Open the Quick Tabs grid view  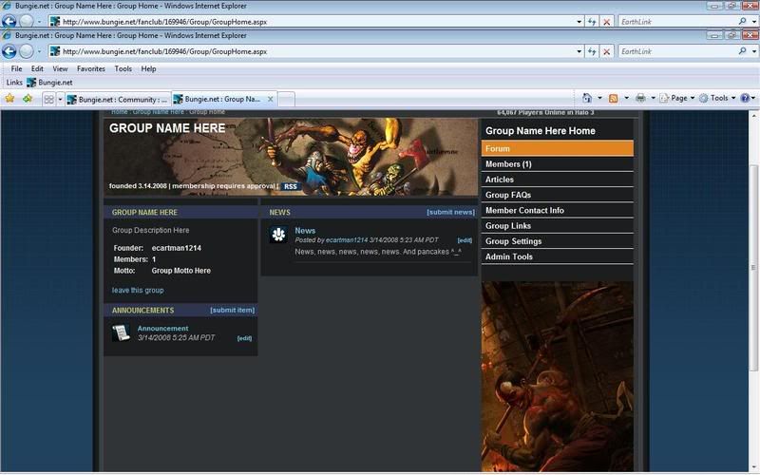[x=48, y=99]
